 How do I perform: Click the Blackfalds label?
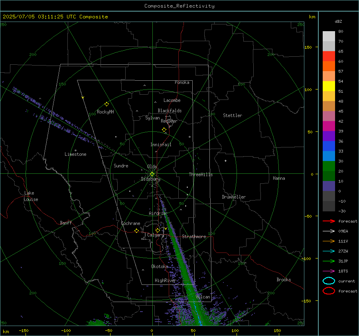pyautogui.click(x=170, y=111)
